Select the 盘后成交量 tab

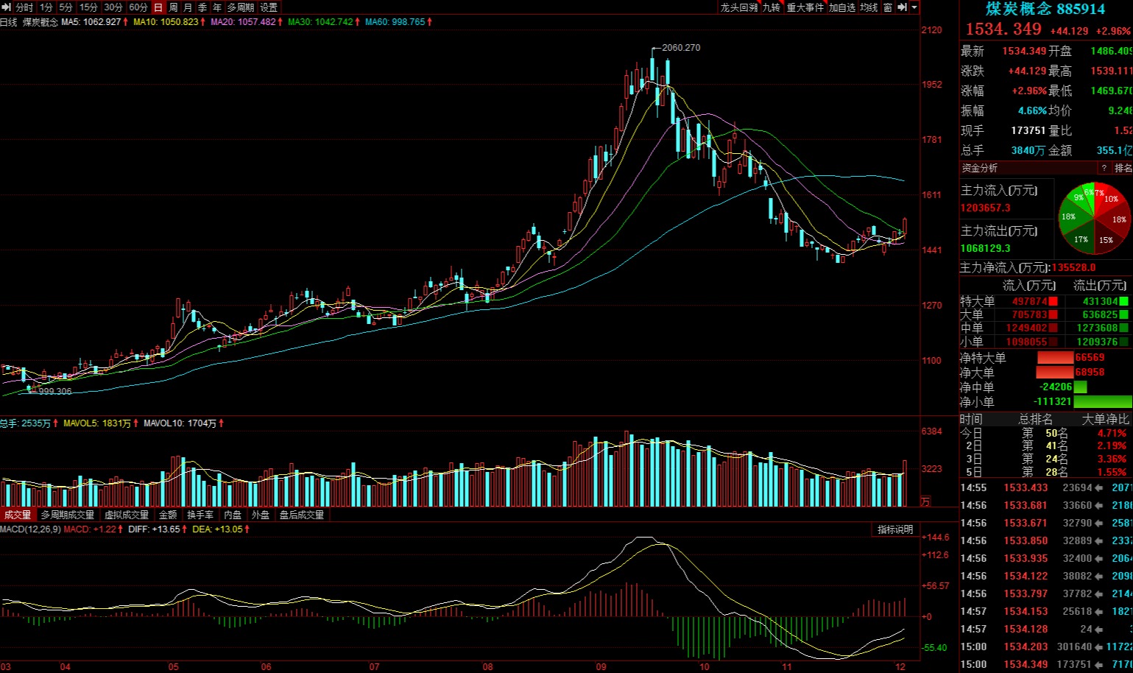(x=302, y=515)
